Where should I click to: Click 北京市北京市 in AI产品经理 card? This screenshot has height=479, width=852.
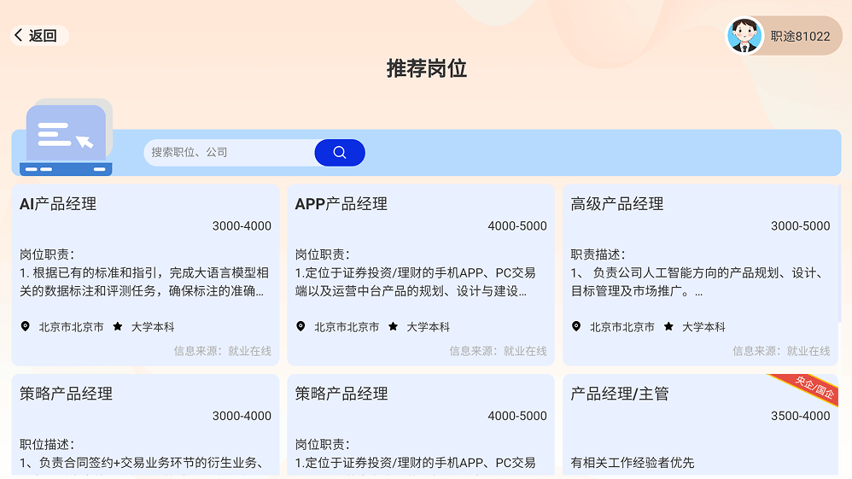click(x=71, y=327)
